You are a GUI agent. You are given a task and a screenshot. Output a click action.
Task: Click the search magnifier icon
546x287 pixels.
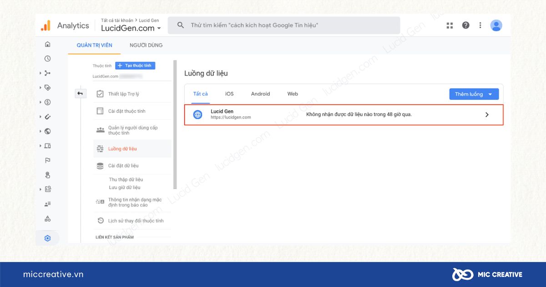(181, 25)
